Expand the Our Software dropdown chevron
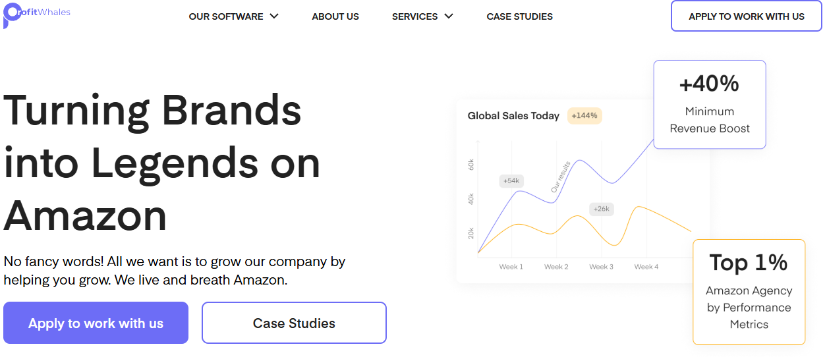Image resolution: width=825 pixels, height=357 pixels. [x=274, y=16]
